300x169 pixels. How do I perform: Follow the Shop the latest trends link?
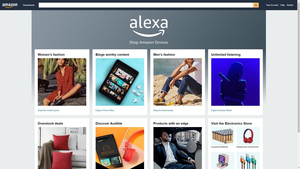point(163,110)
